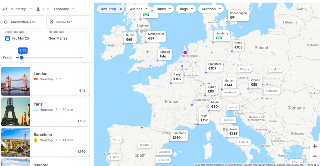Click the Kraków map label
The image size is (320, 166).
coord(276,69)
